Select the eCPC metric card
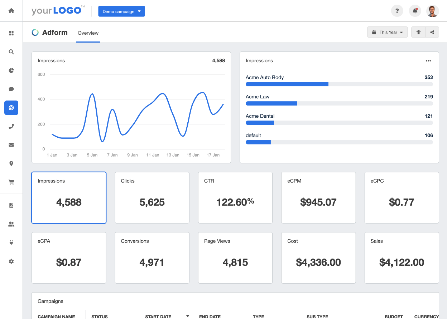 tap(402, 198)
